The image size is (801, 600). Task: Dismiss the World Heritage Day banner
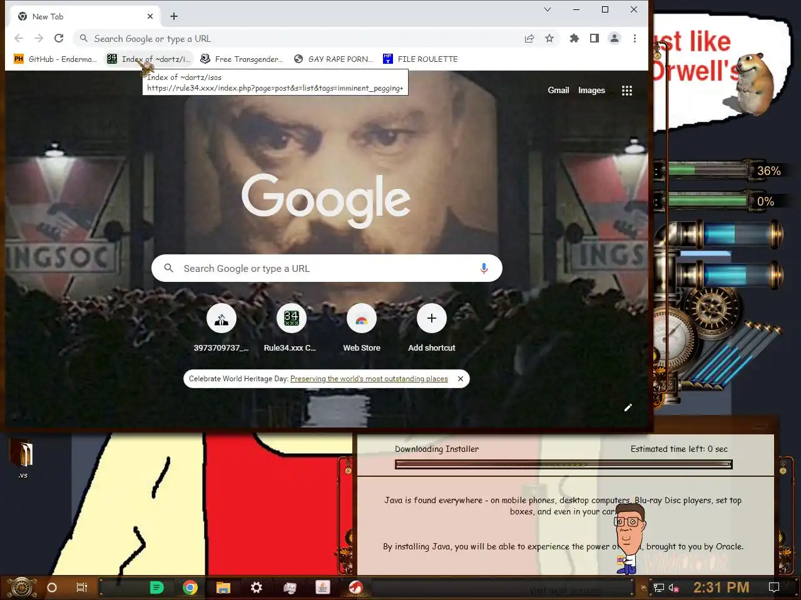461,379
